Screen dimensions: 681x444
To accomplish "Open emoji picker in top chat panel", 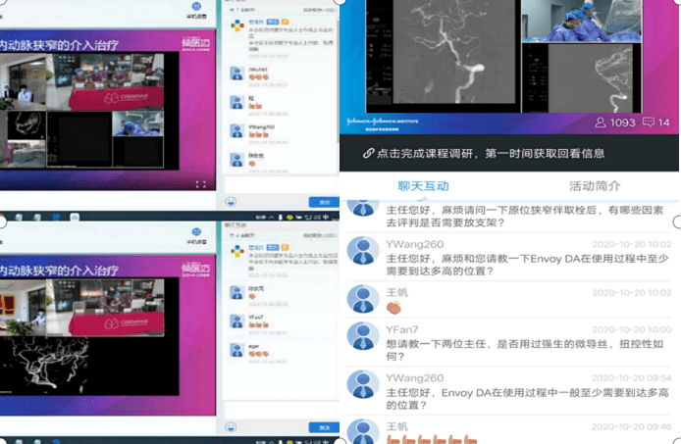I will pos(231,202).
